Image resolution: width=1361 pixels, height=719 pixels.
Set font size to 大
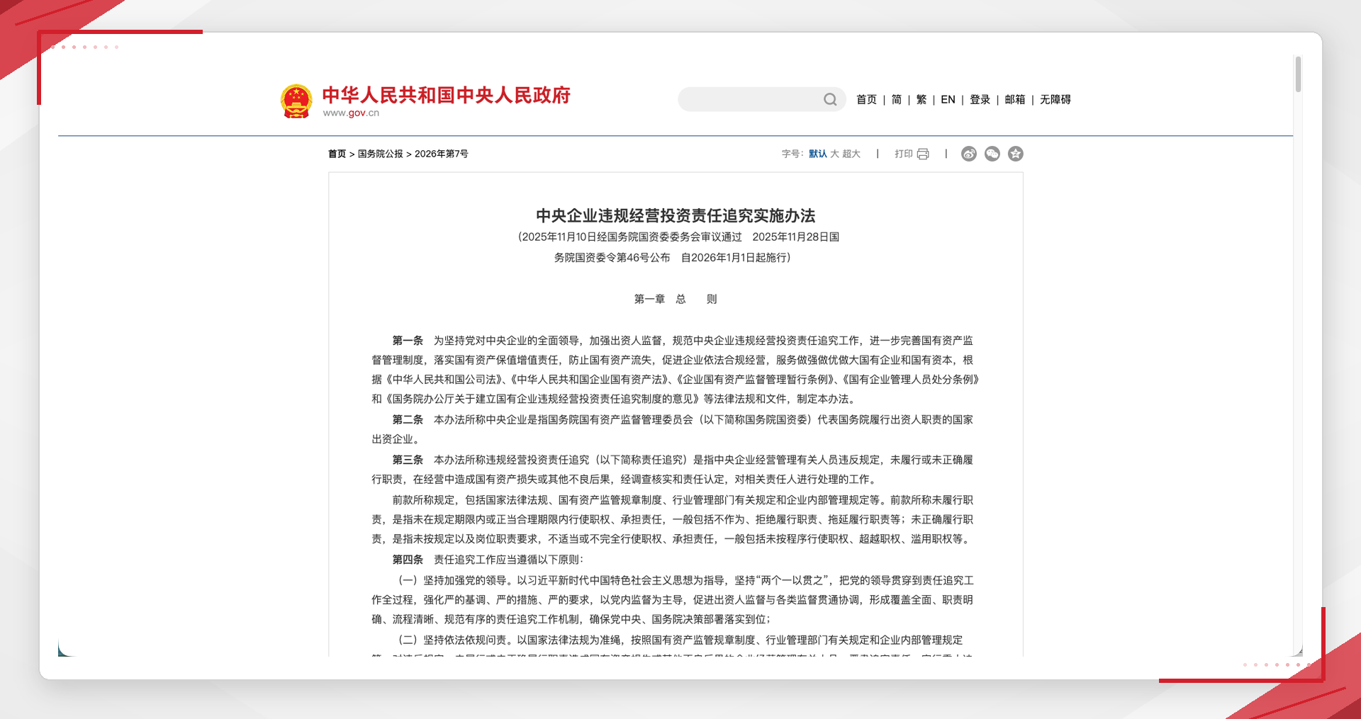click(834, 154)
